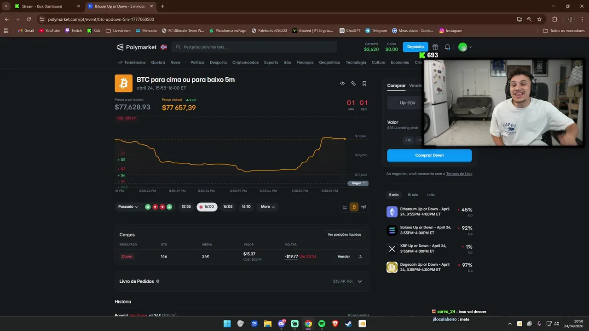
Task: Open XRP Up or Down market icon
Action: coord(392,249)
